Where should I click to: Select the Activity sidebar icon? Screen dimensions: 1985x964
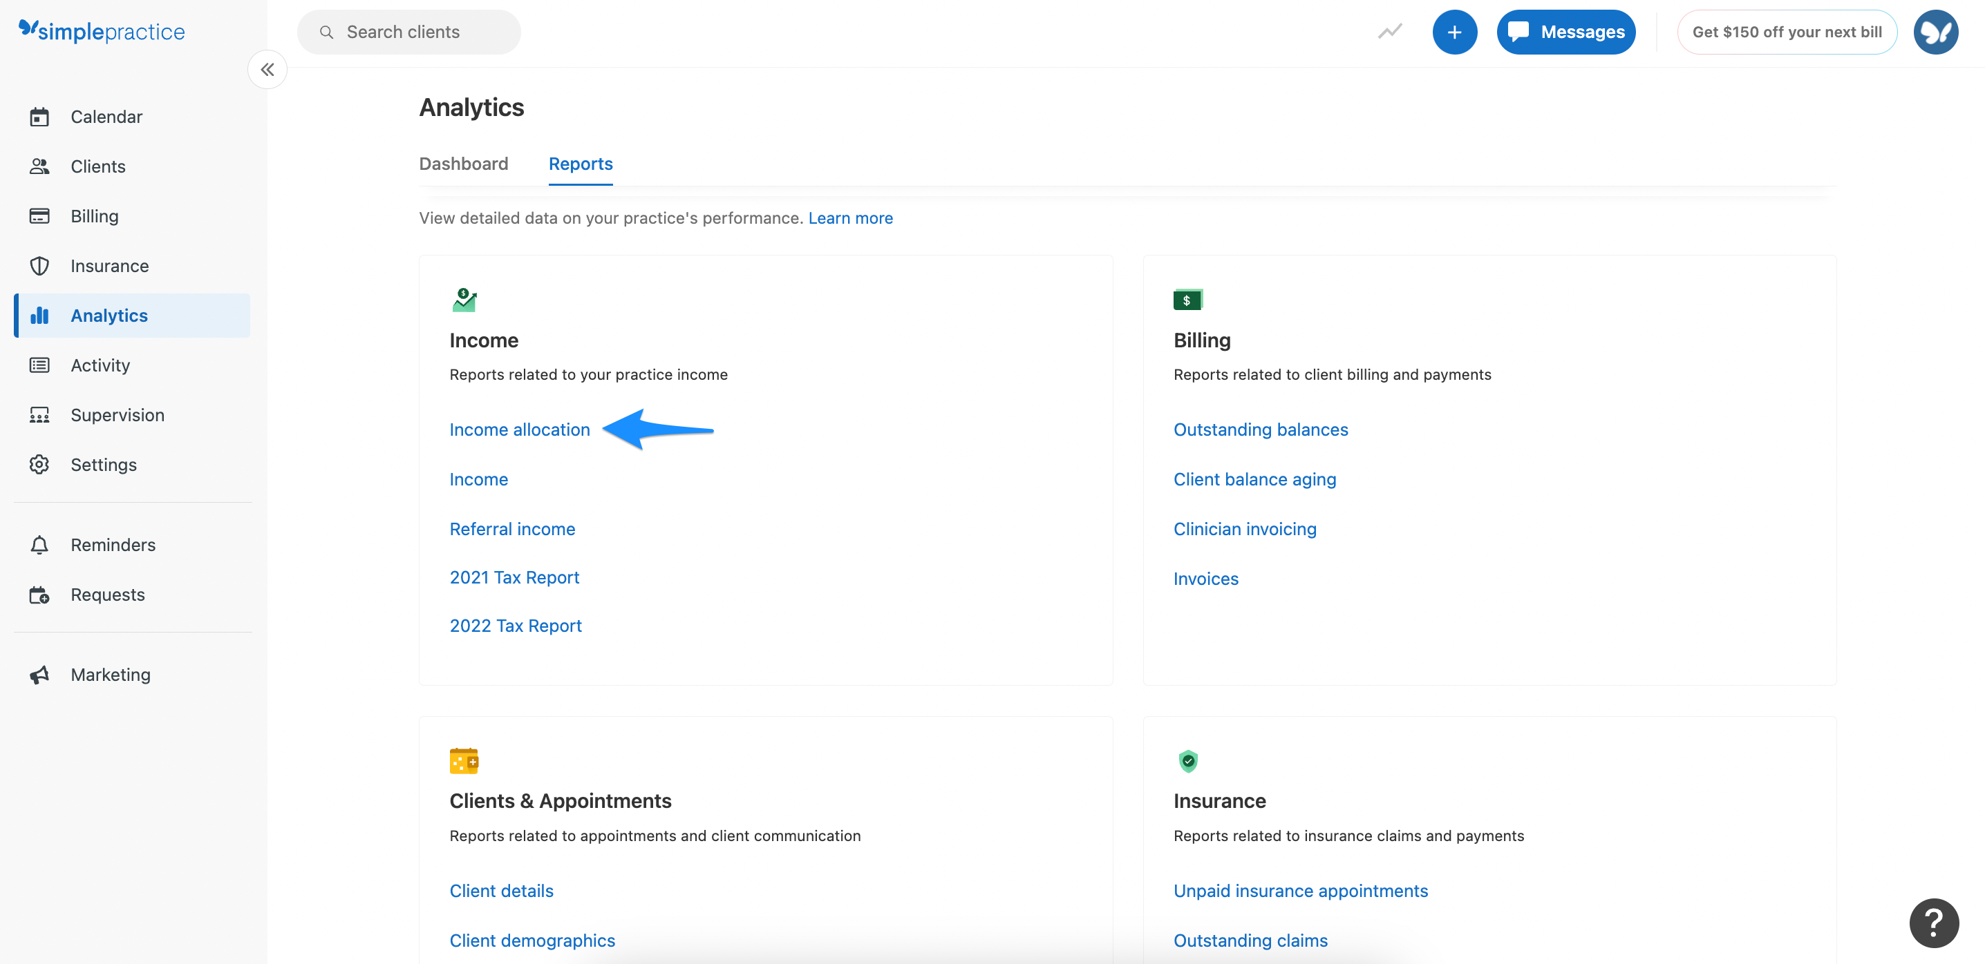click(x=100, y=365)
